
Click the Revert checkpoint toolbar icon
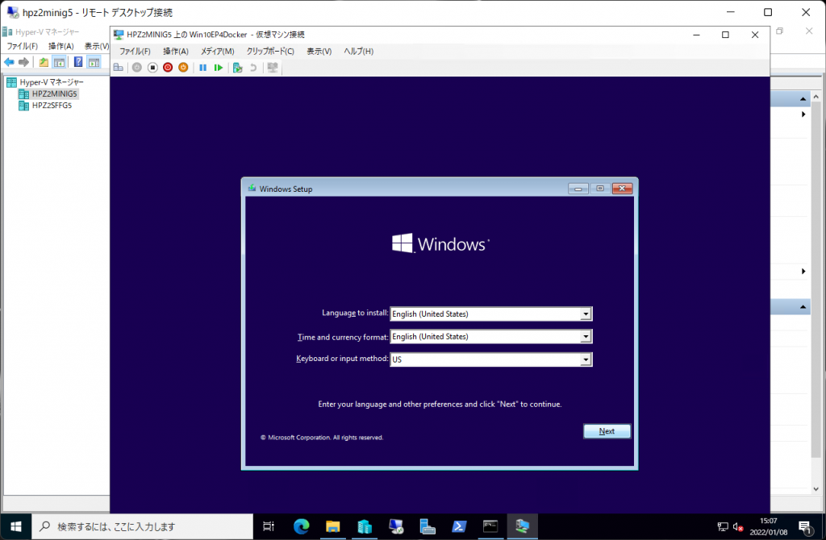pos(253,68)
